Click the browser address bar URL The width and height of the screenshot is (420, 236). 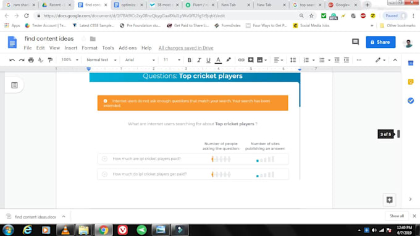click(x=134, y=16)
